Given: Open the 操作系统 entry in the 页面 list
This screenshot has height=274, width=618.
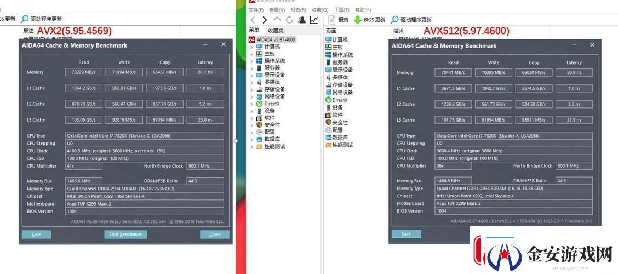Looking at the screenshot, I should click(x=339, y=55).
